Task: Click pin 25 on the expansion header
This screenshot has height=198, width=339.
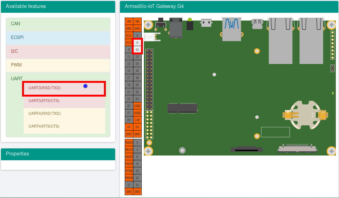Action: pyautogui.click(x=129, y=106)
